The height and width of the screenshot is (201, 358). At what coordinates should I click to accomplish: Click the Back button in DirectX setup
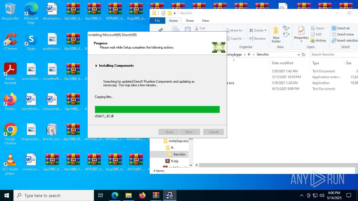click(x=169, y=132)
